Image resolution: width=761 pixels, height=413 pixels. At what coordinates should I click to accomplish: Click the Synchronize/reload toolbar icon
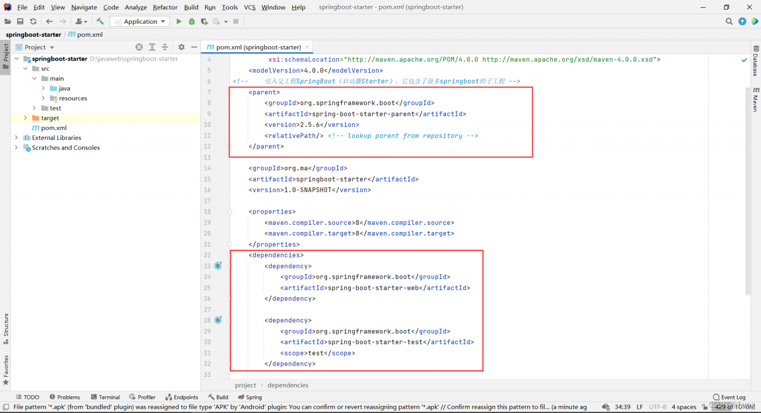[33, 21]
